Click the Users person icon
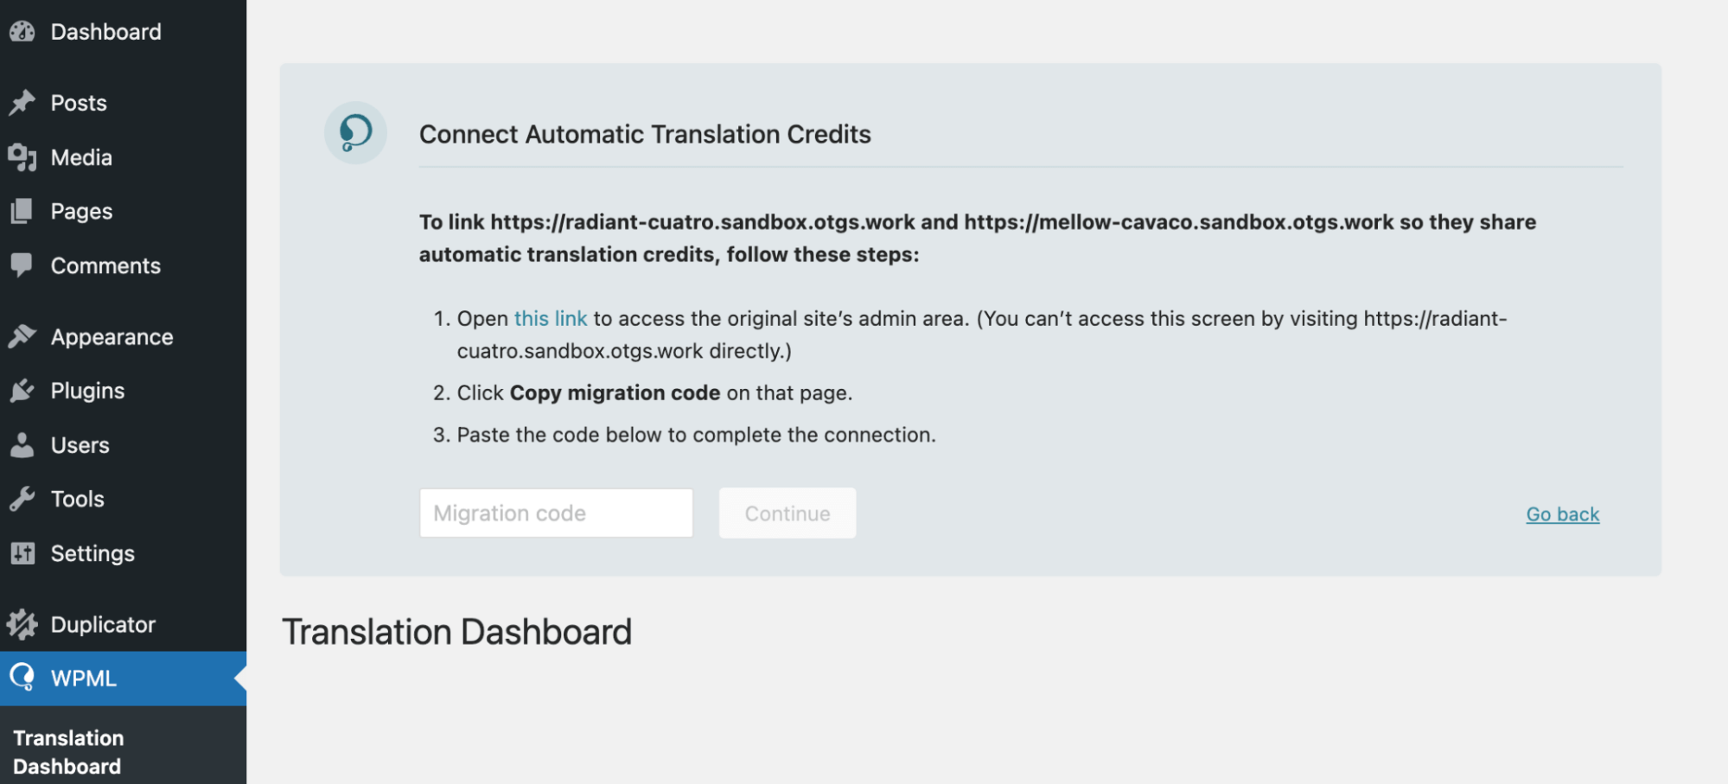Viewport: 1728px width, 784px height. pos(22,445)
